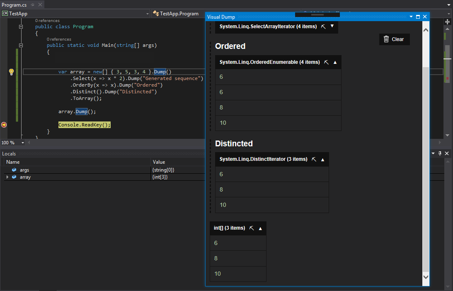Open Visual Dump window options dropdown

click(x=411, y=17)
